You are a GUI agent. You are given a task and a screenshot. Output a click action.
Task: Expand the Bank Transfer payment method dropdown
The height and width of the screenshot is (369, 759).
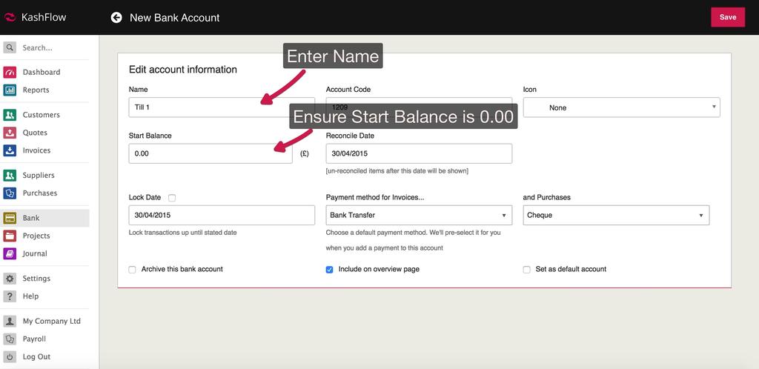point(419,216)
